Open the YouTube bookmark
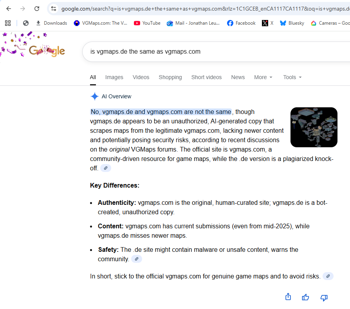Image resolution: width=350 pixels, height=309 pixels. point(147,23)
